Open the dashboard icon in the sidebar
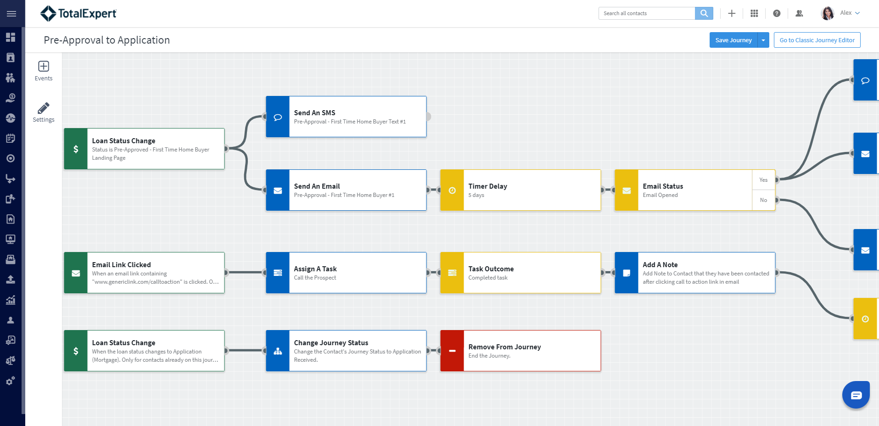This screenshot has height=426, width=879. pyautogui.click(x=11, y=37)
